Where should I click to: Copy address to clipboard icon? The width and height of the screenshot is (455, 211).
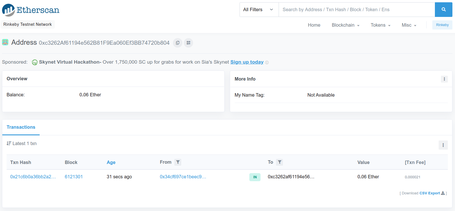point(178,43)
